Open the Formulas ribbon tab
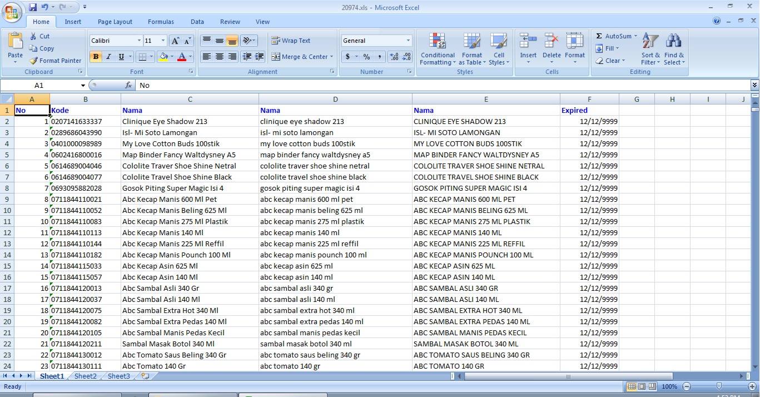760x397 pixels. click(x=161, y=22)
